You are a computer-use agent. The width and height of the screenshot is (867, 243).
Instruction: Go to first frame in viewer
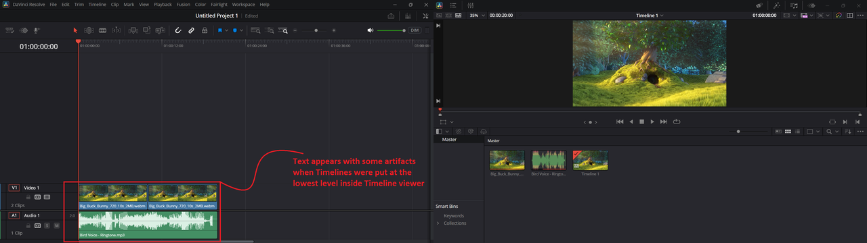pyautogui.click(x=619, y=122)
